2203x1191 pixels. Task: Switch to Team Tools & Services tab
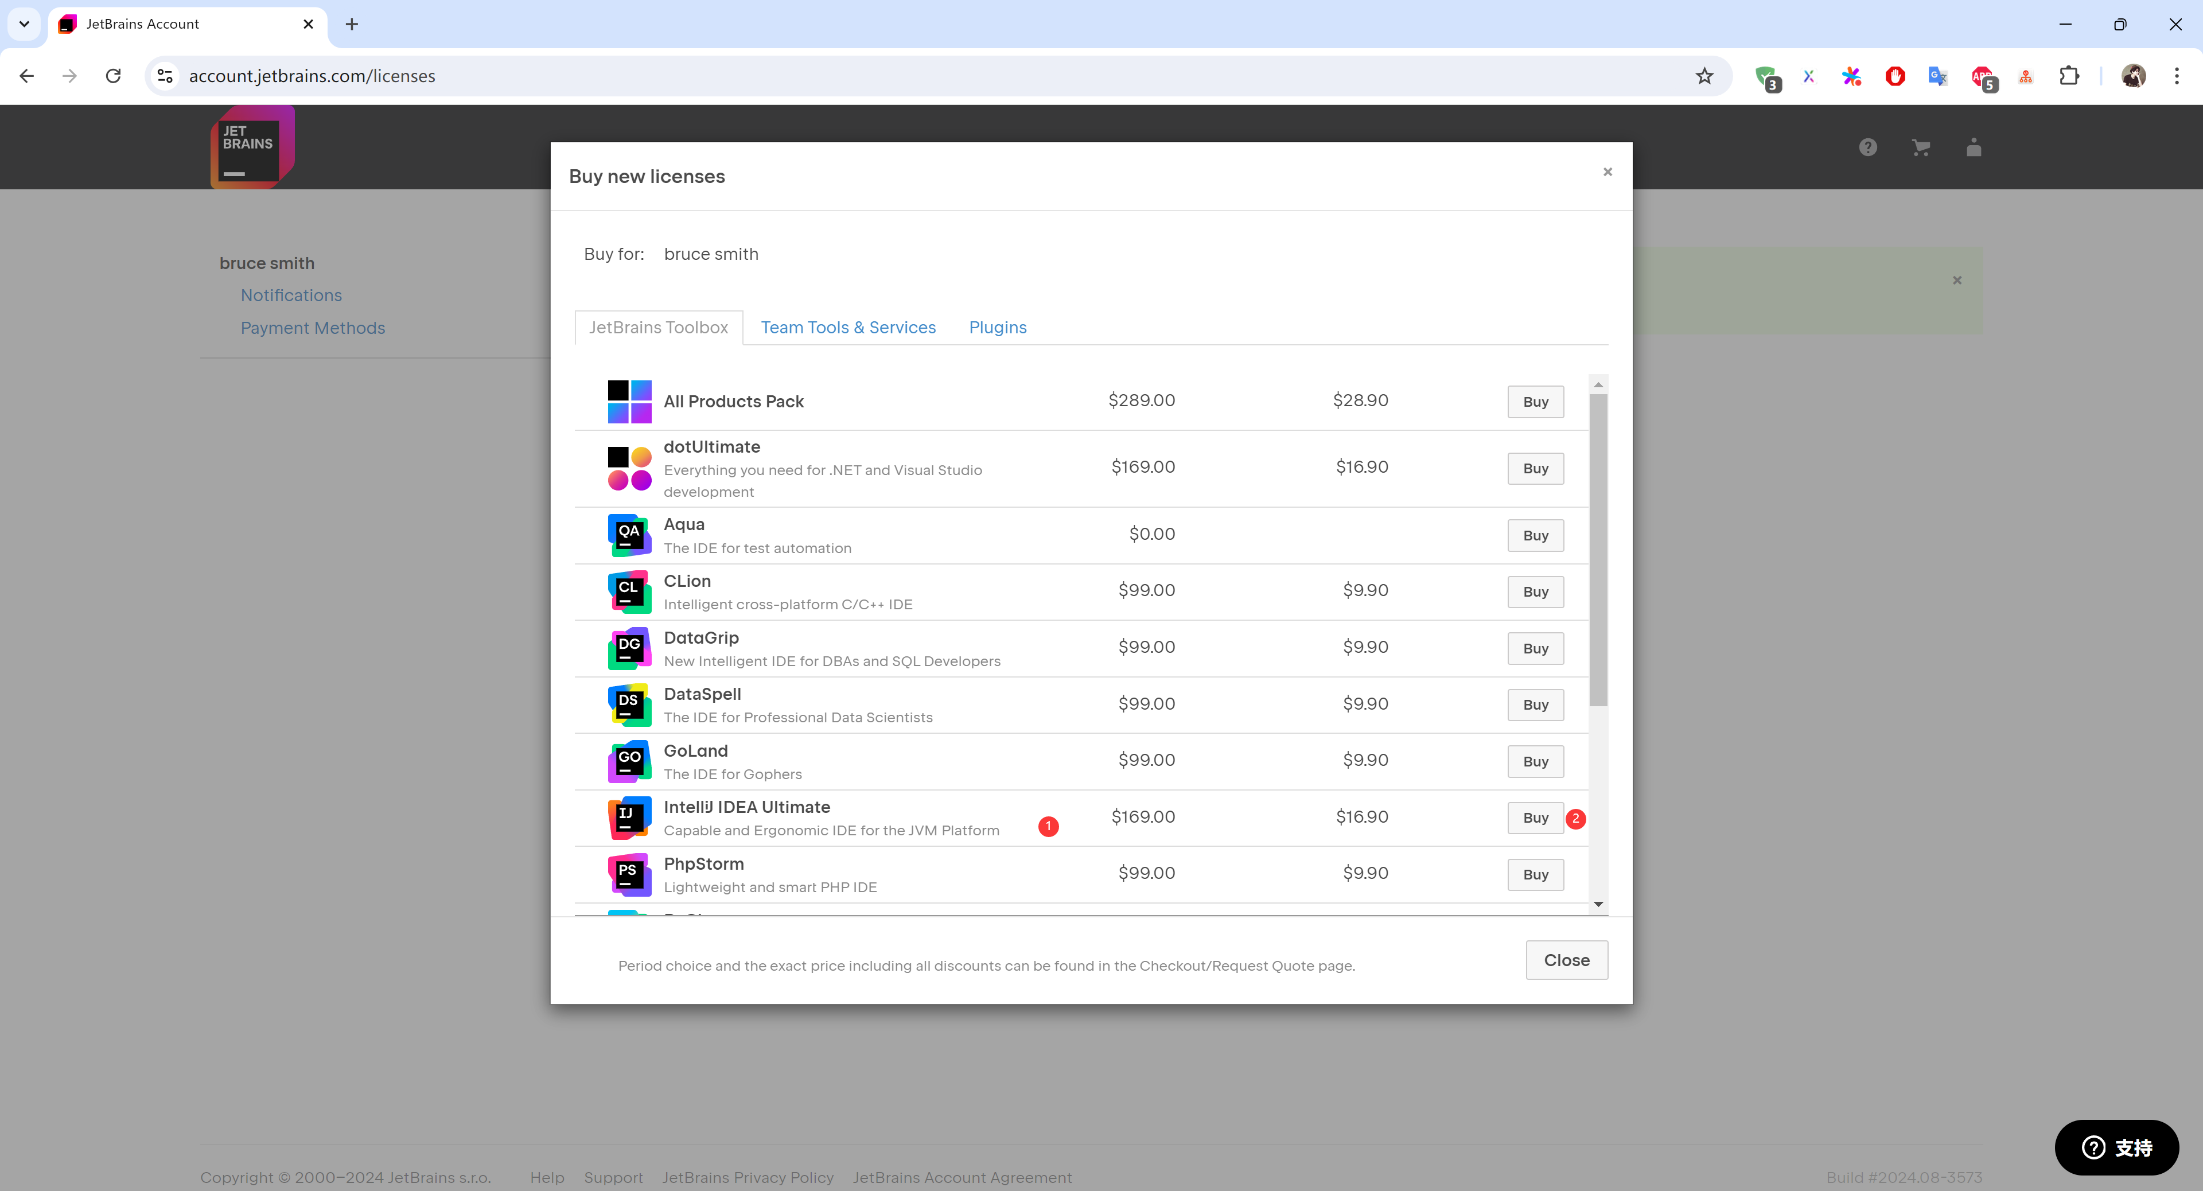coord(847,328)
